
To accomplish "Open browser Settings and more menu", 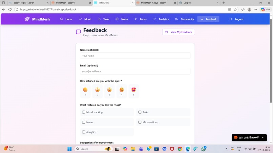I will 256,9.
